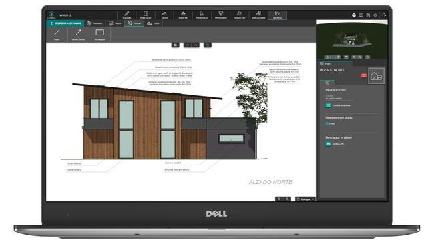Click Cambiar la fachada button

tap(338, 105)
